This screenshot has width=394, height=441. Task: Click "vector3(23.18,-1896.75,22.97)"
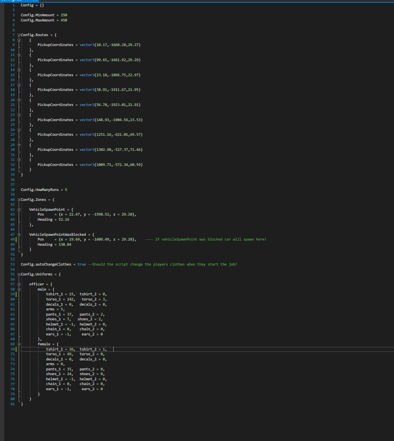pyautogui.click(x=110, y=75)
